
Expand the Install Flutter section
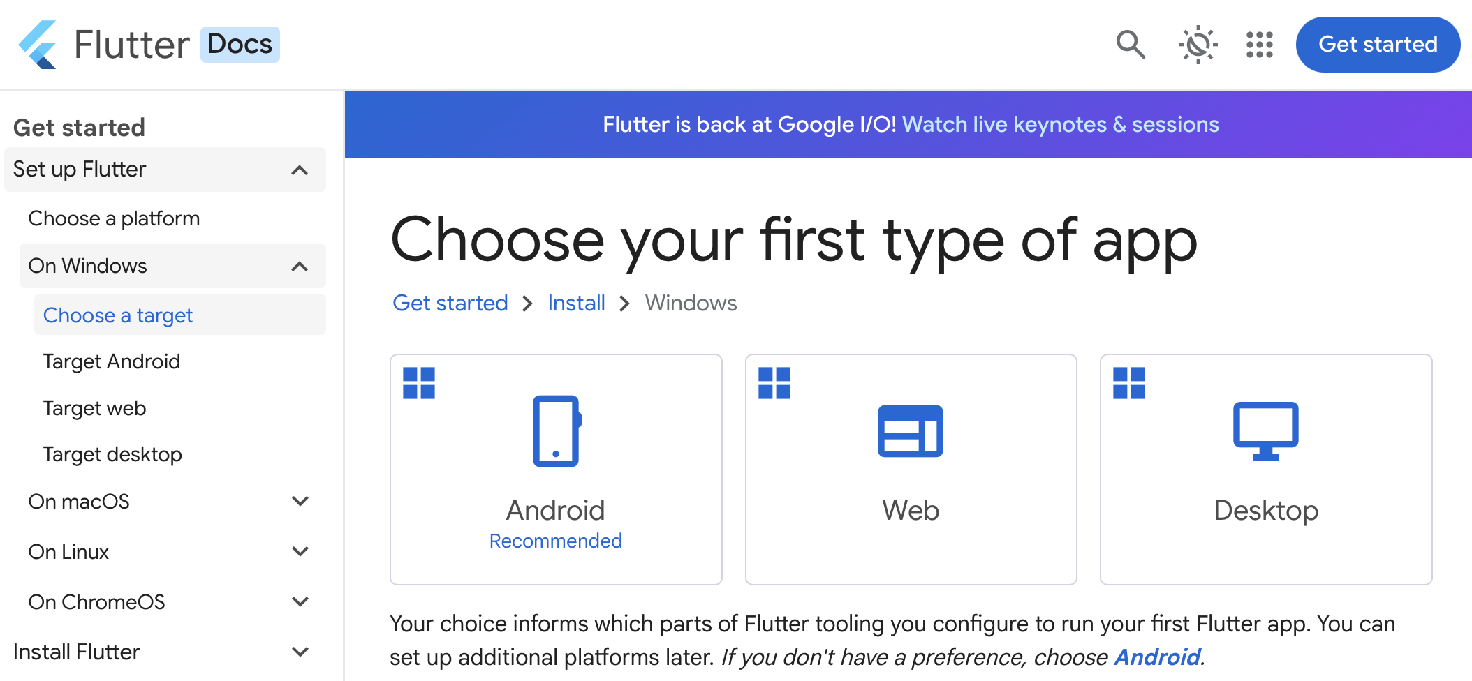click(x=300, y=652)
